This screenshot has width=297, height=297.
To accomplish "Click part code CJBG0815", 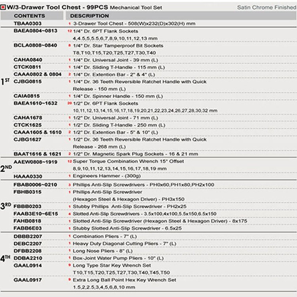I will (27, 81).
